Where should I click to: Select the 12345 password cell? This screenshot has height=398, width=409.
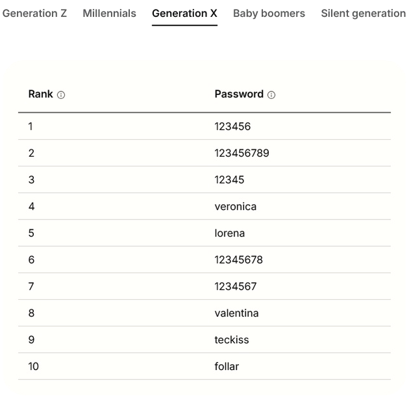coord(229,180)
